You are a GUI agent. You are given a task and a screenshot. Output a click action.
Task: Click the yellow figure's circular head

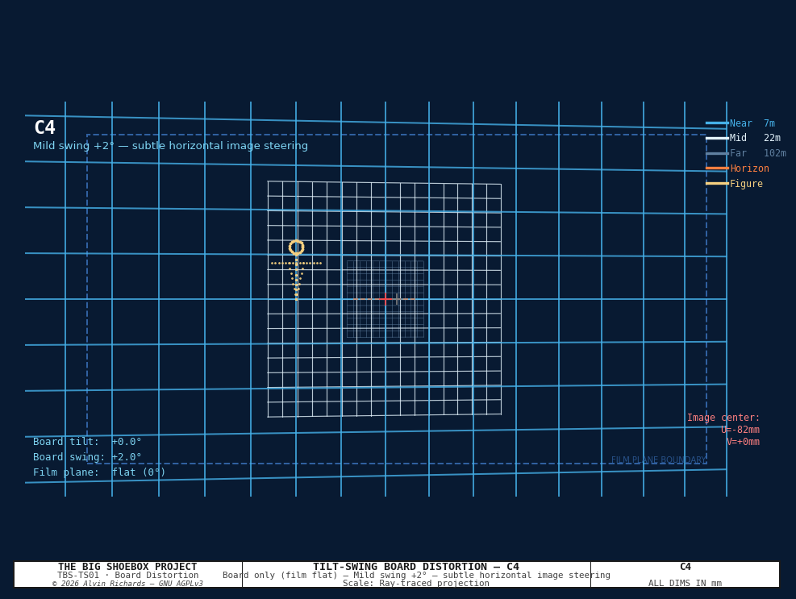(297, 248)
